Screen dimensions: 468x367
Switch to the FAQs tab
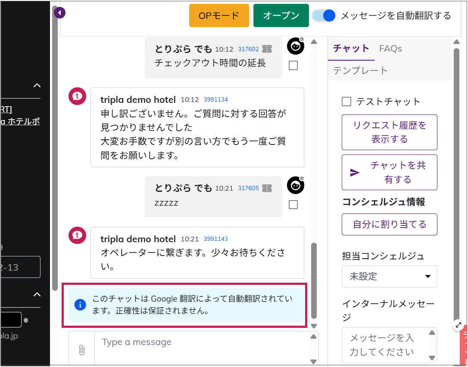(390, 49)
